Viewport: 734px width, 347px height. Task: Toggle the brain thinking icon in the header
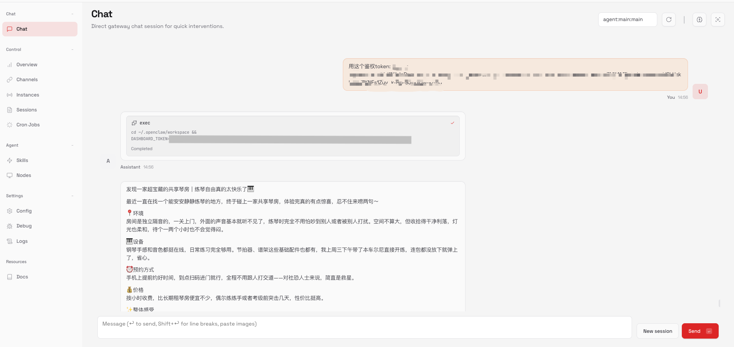[699, 20]
